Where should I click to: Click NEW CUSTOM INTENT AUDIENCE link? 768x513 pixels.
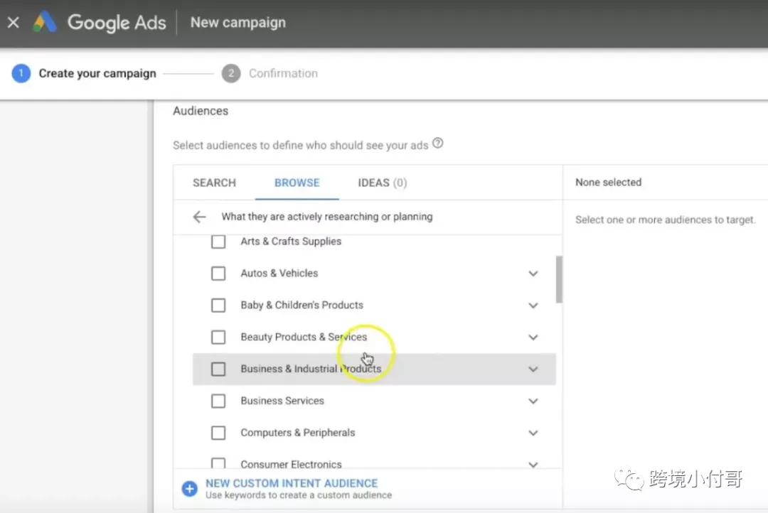[292, 483]
